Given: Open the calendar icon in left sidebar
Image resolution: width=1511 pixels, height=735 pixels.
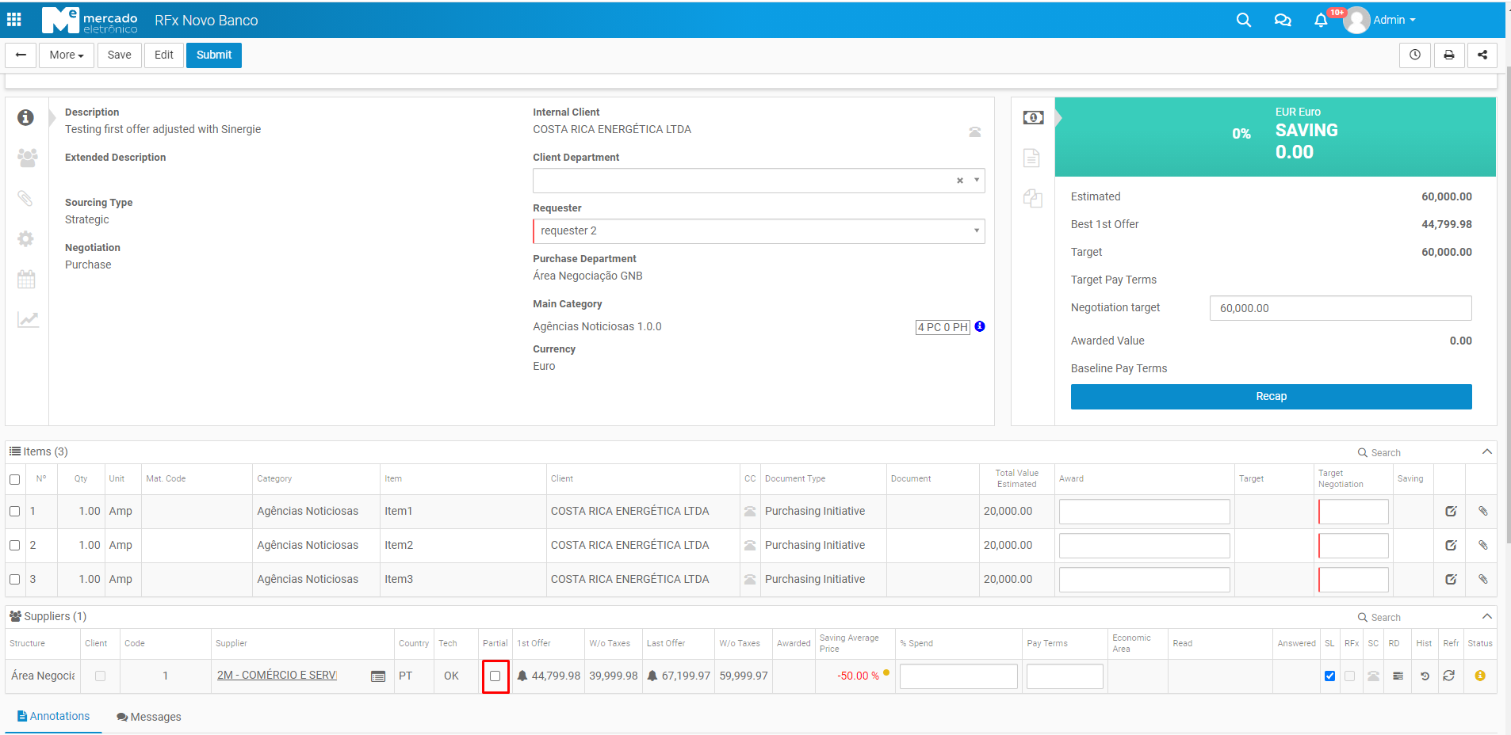Looking at the screenshot, I should tap(27, 280).
